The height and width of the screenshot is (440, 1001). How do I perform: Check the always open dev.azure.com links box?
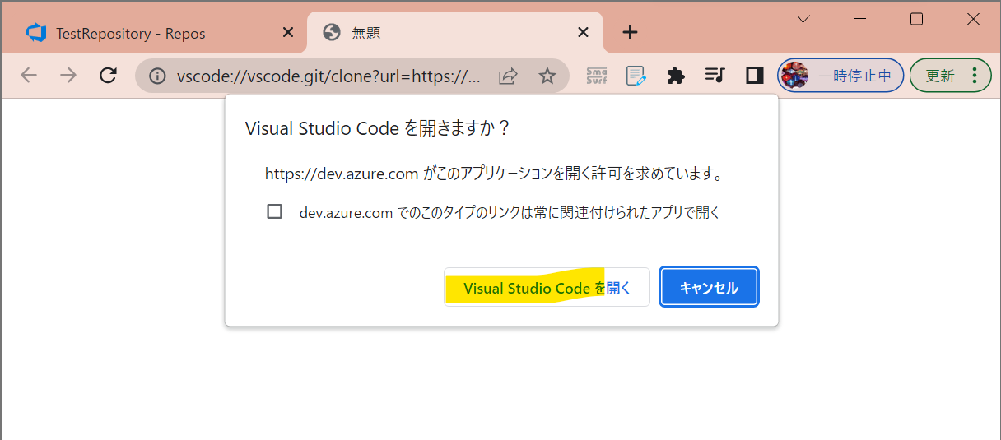tap(275, 211)
